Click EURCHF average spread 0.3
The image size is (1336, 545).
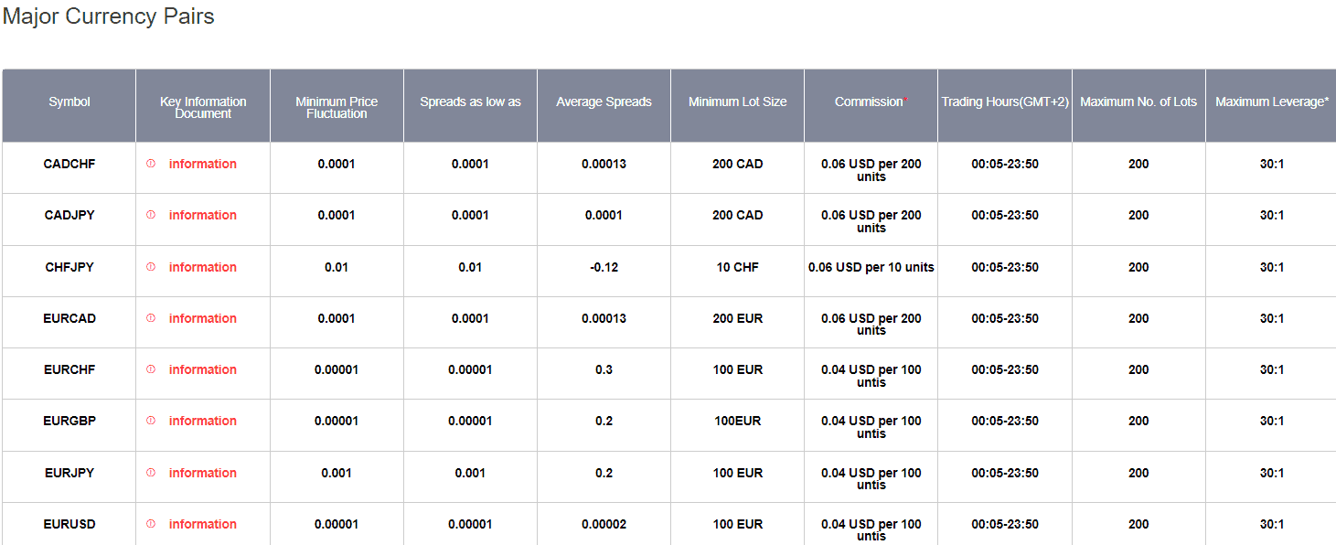point(604,369)
